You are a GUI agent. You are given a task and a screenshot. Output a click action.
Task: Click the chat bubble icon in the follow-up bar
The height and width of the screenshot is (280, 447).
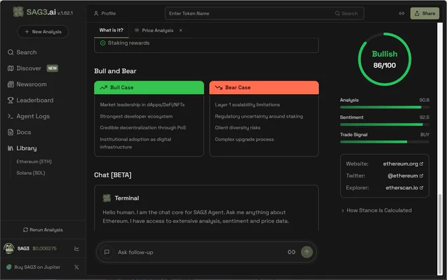click(x=106, y=252)
